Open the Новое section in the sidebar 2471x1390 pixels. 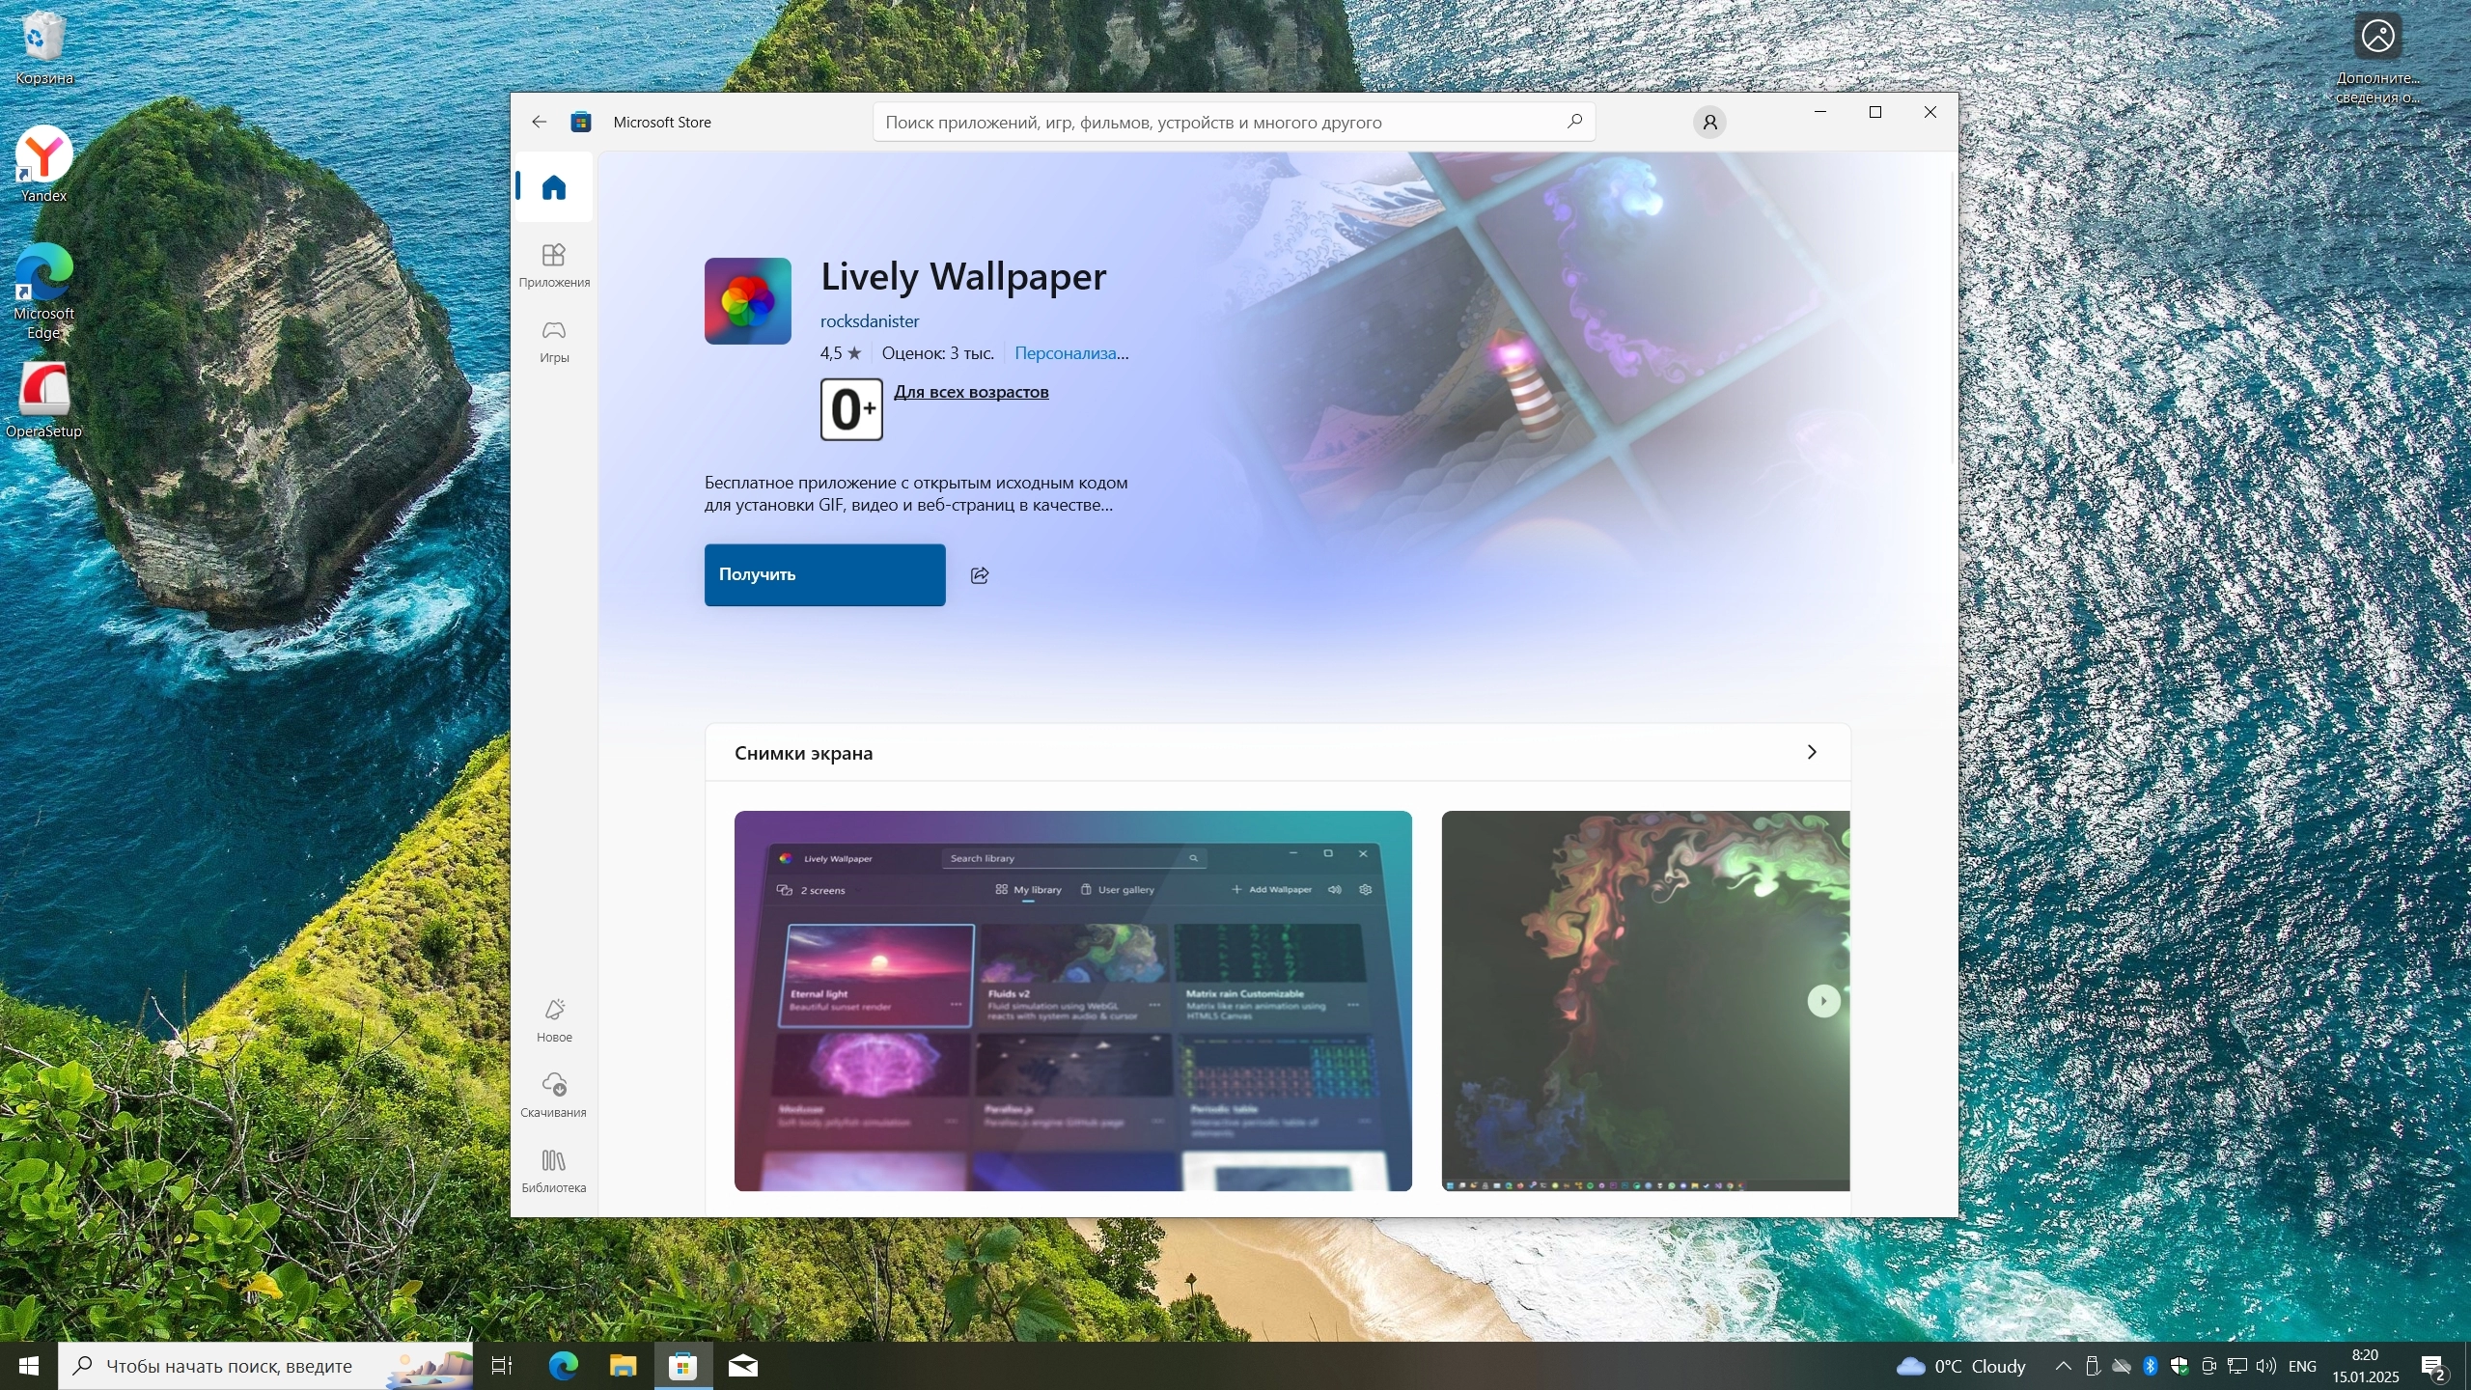click(x=554, y=1019)
